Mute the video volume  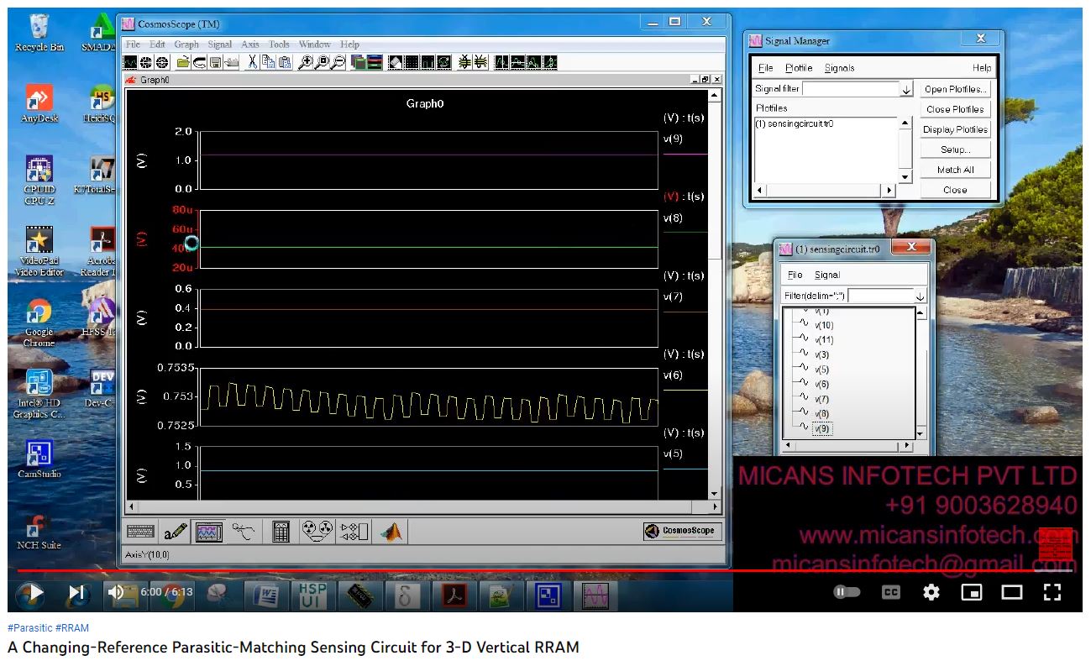point(117,592)
